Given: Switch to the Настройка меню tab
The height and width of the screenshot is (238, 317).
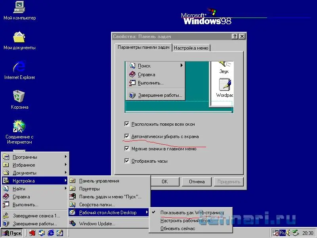Looking at the screenshot, I should click(191, 48).
